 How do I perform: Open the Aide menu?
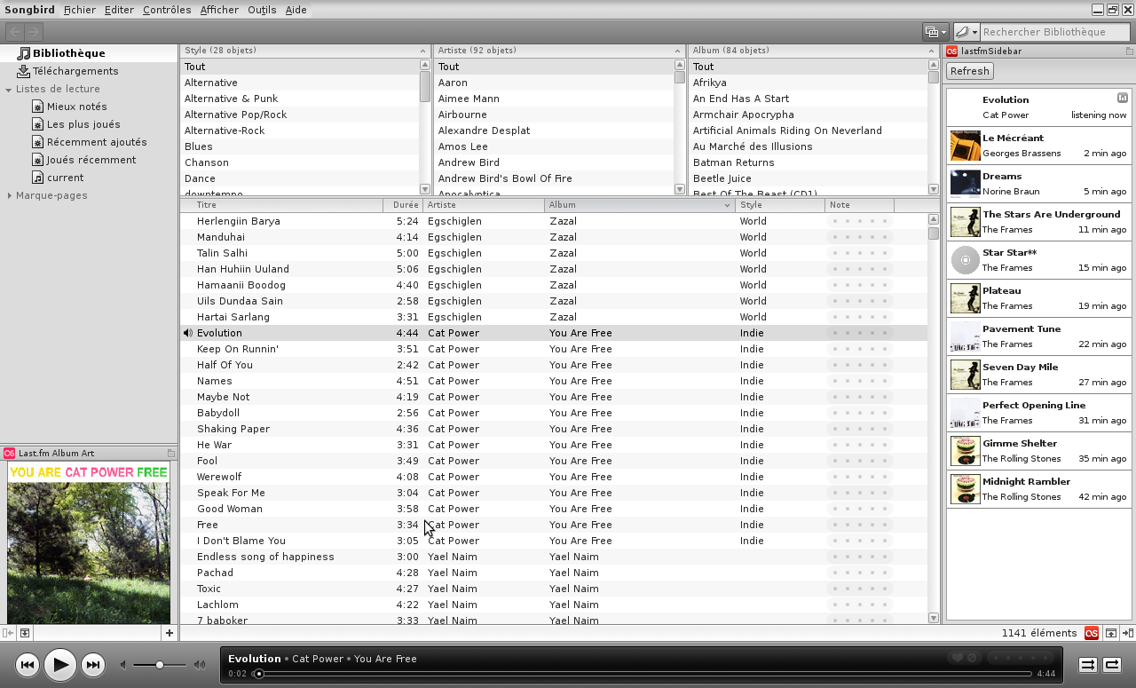[x=296, y=10]
